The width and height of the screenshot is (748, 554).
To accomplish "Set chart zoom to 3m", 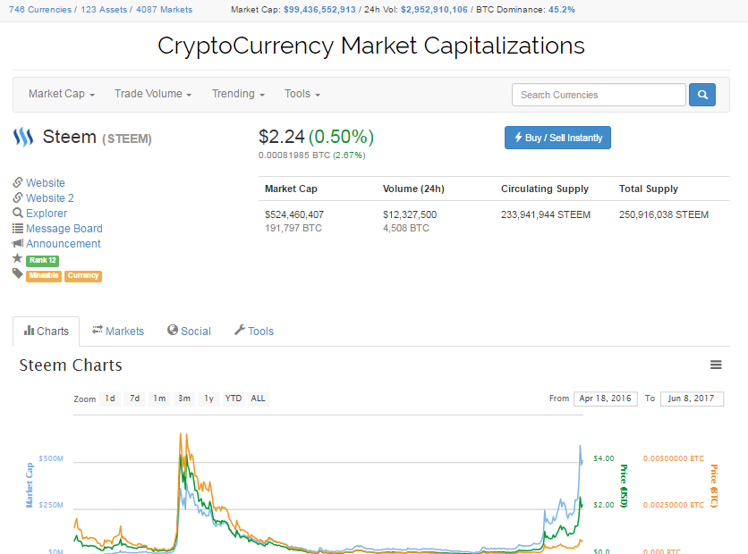I will click(184, 399).
